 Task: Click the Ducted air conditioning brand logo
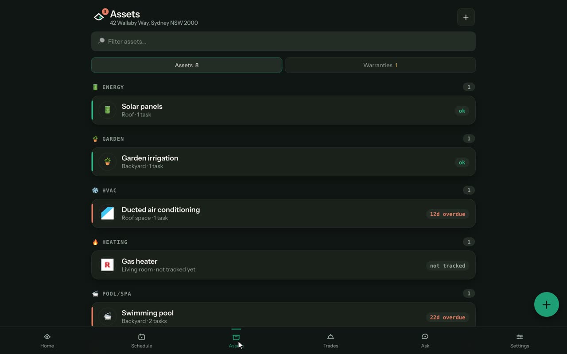click(x=107, y=213)
